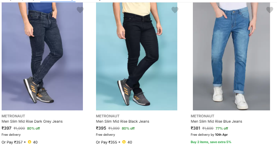
Task: Click the ₹395 price of Black Jeans
Action: point(101,128)
